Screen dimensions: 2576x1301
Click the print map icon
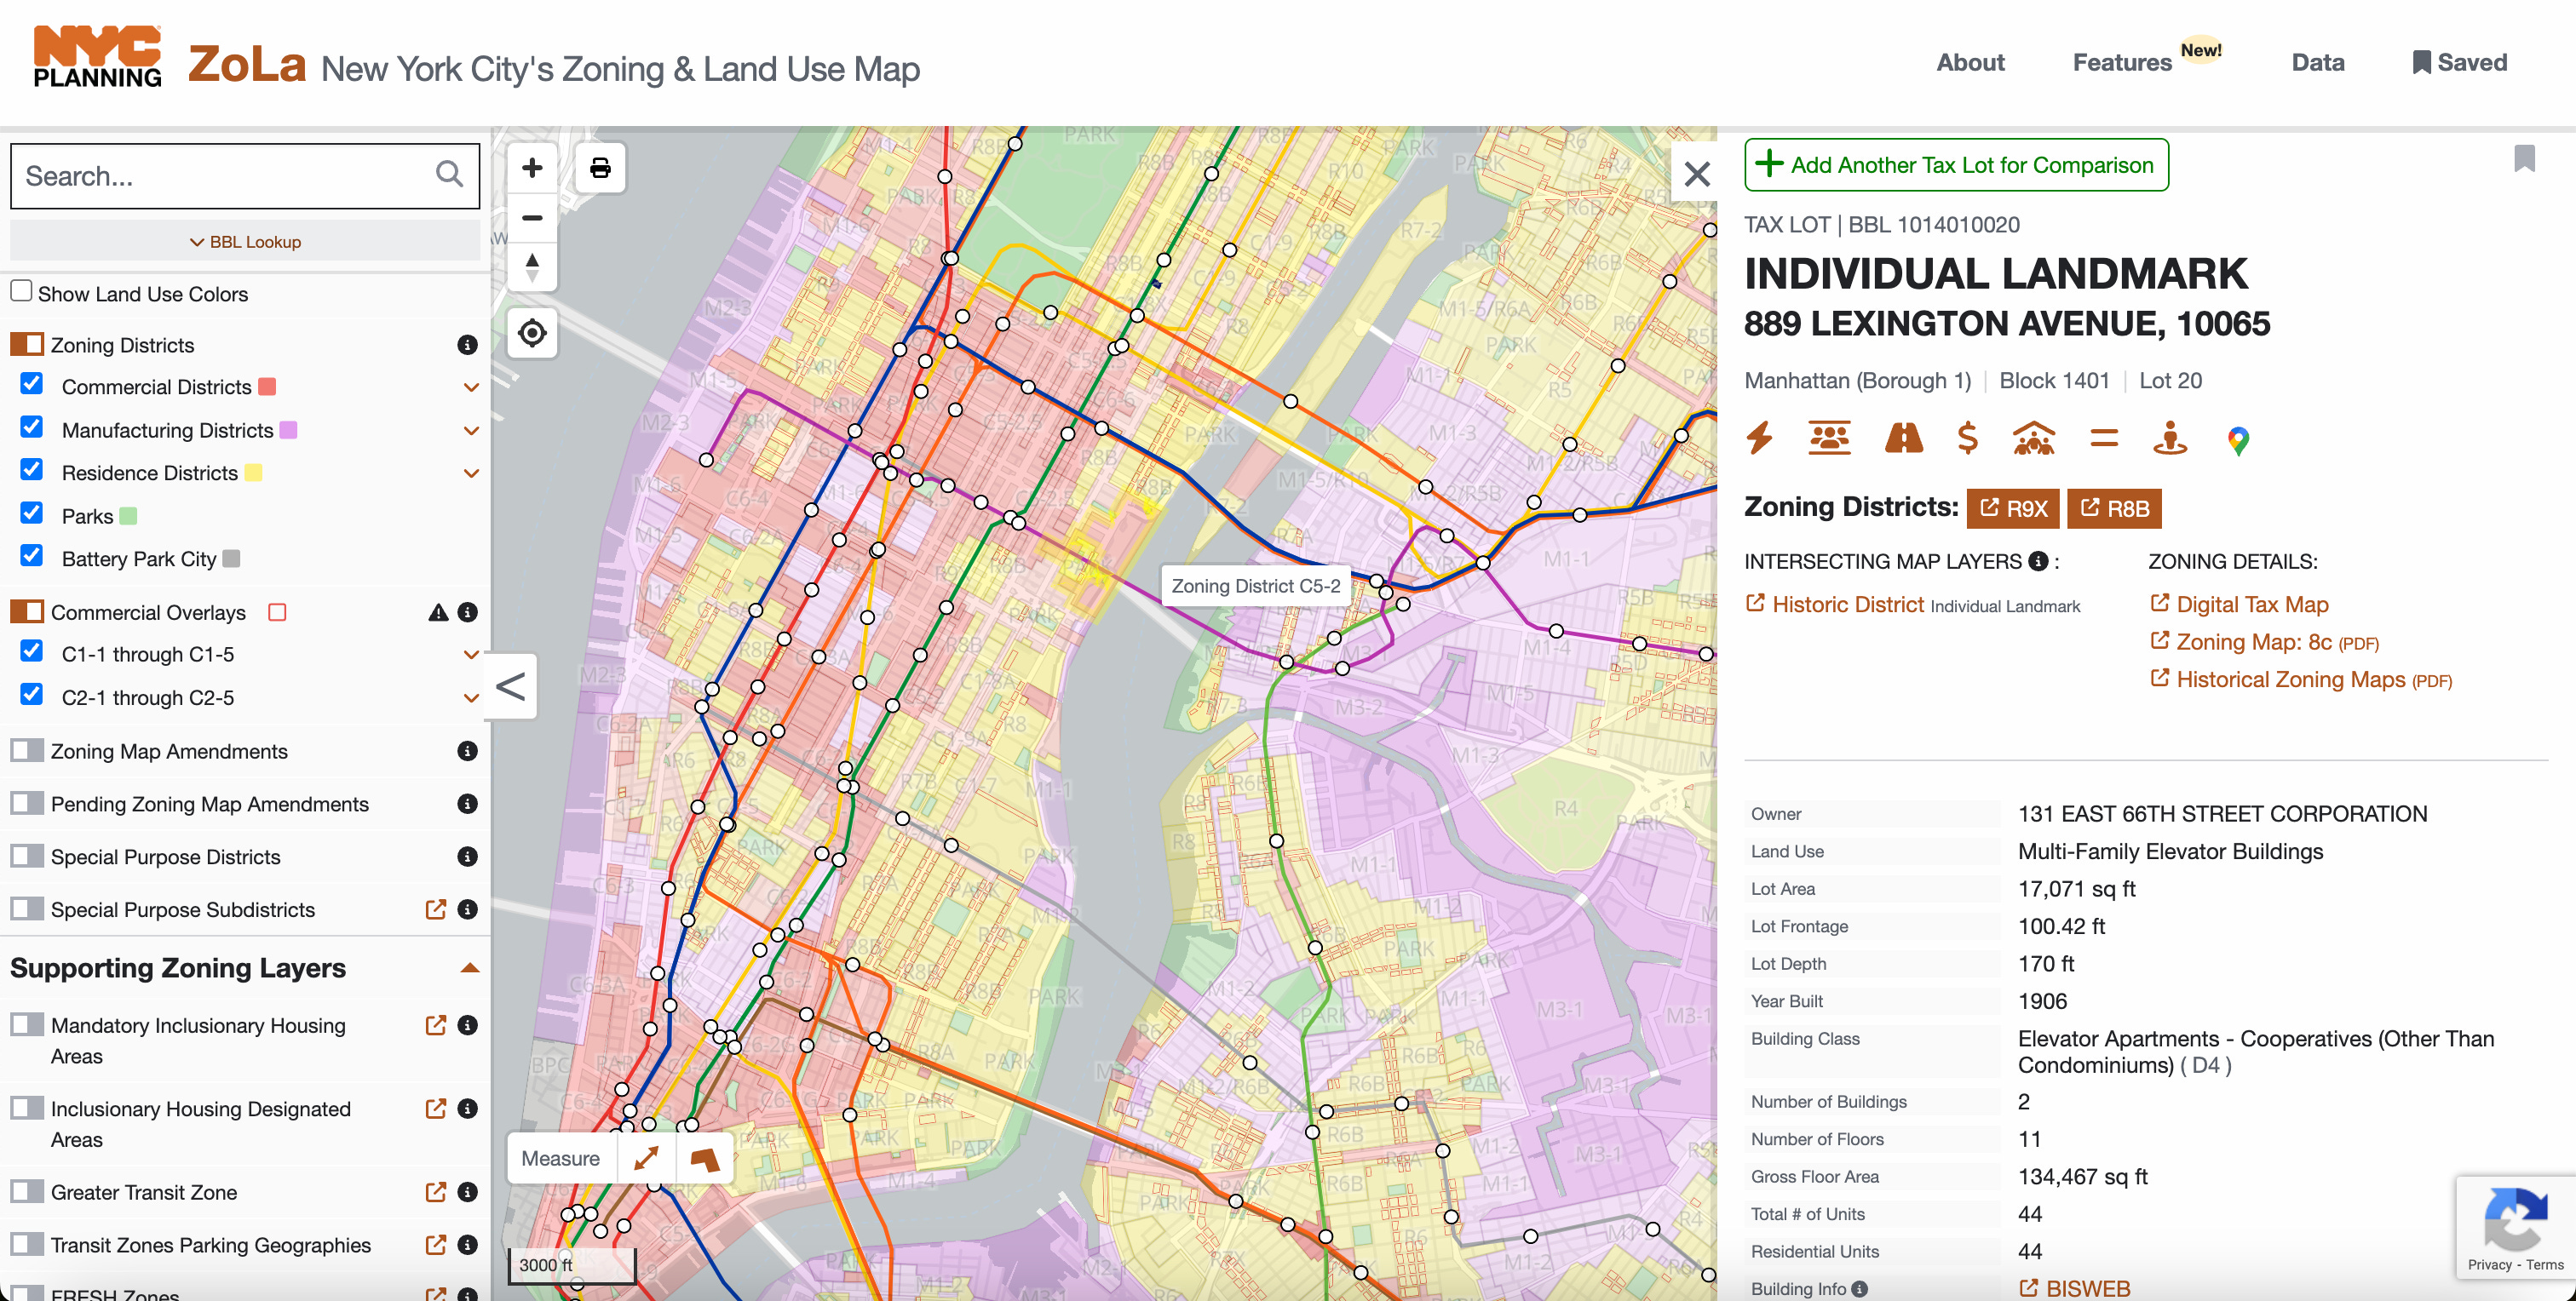coord(600,168)
